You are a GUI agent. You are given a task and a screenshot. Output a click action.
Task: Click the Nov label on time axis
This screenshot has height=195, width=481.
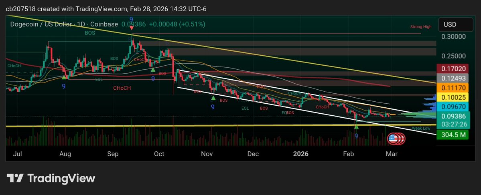[207, 154]
